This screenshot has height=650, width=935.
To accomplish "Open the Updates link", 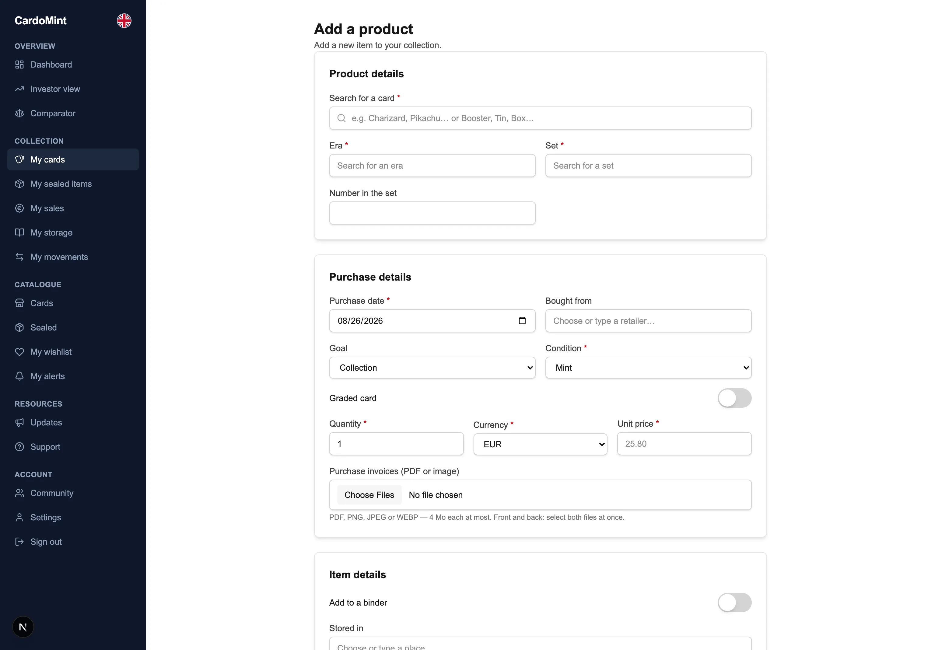I will 73,423.
